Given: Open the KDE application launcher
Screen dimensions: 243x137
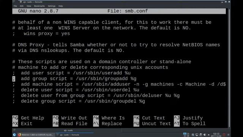Looking at the screenshot, I should [x=14, y=135].
